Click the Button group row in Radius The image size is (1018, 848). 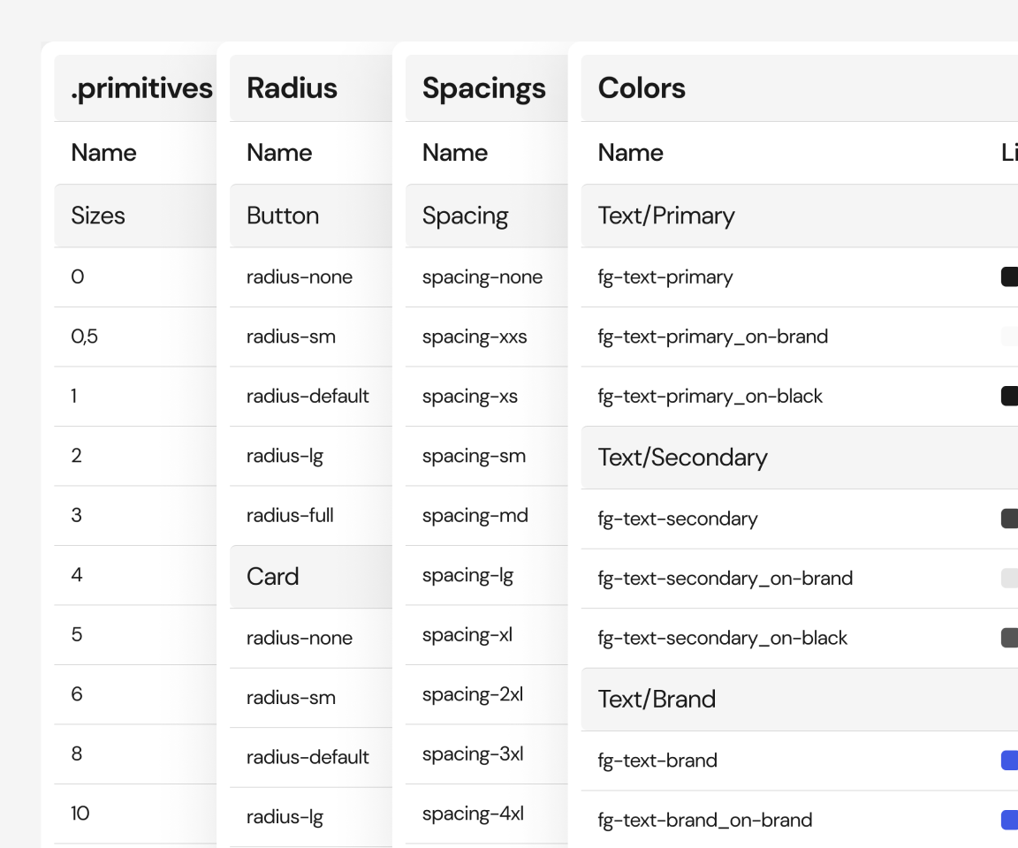tap(311, 216)
